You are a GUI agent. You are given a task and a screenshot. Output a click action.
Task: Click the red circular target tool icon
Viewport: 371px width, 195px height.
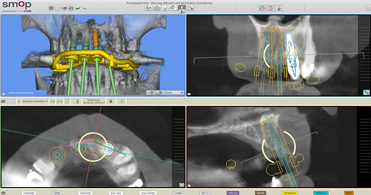click(271, 8)
